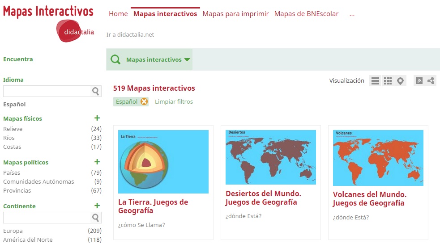440x244 pixels.
Task: Switch to grid view visualization
Action: point(388,81)
